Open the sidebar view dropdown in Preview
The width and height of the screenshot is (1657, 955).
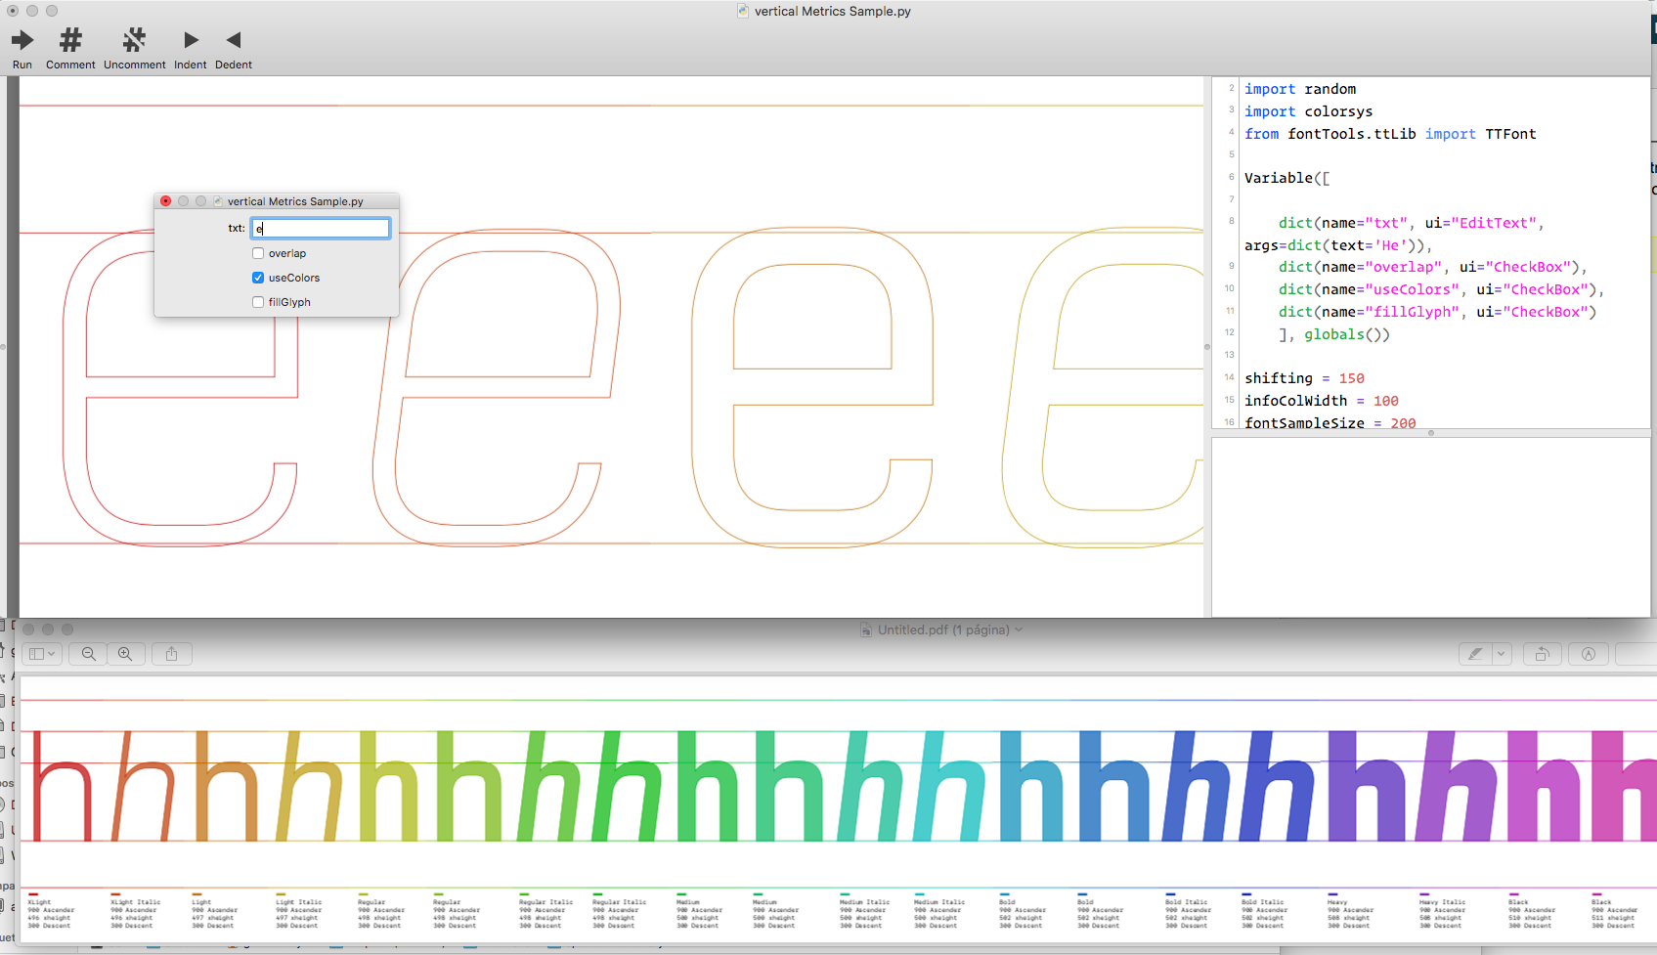[43, 654]
